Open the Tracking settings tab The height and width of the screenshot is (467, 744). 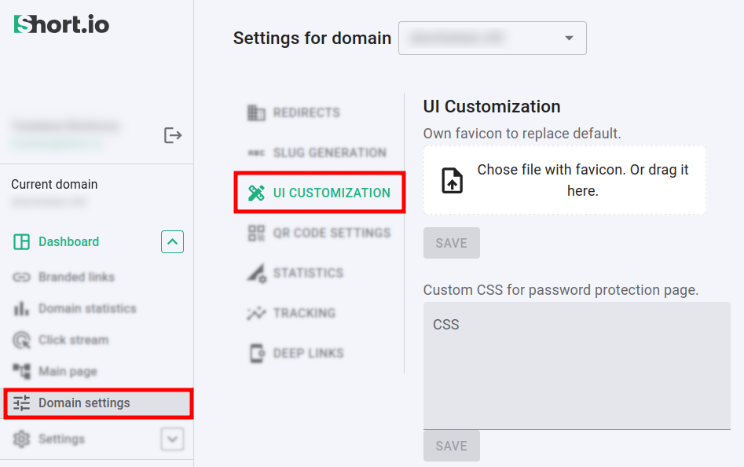[303, 313]
